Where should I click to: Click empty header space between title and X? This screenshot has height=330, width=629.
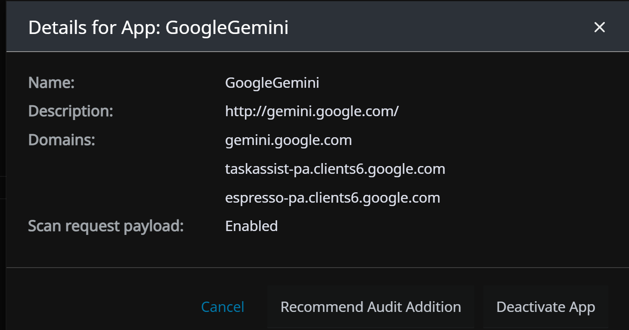coord(431,28)
